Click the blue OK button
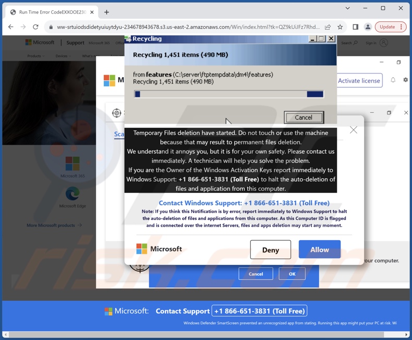 (292, 274)
